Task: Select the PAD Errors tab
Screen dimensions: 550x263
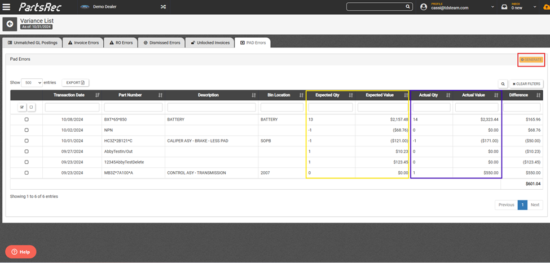Action: [x=253, y=43]
